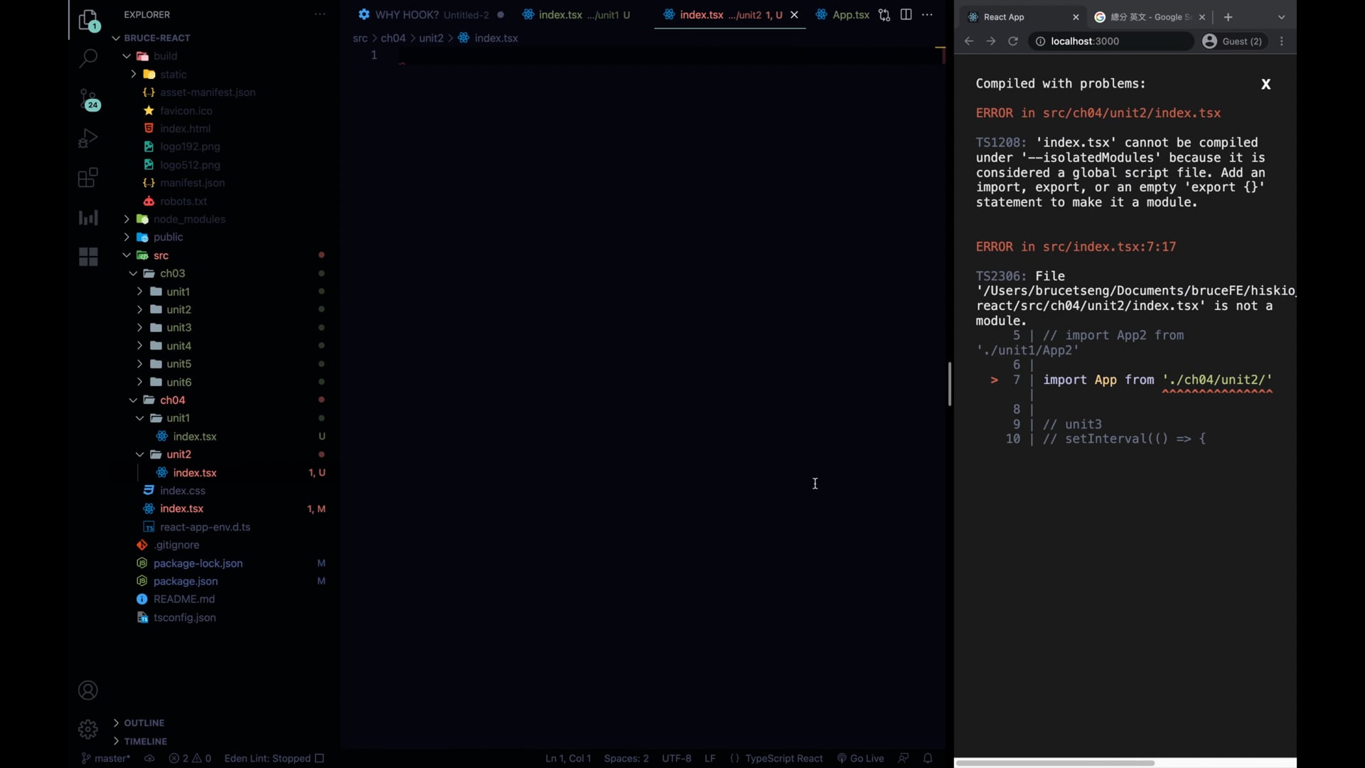Viewport: 1365px width, 768px height.
Task: Switch to the WHY HOOK? Untitled-2 tab
Action: click(x=424, y=15)
